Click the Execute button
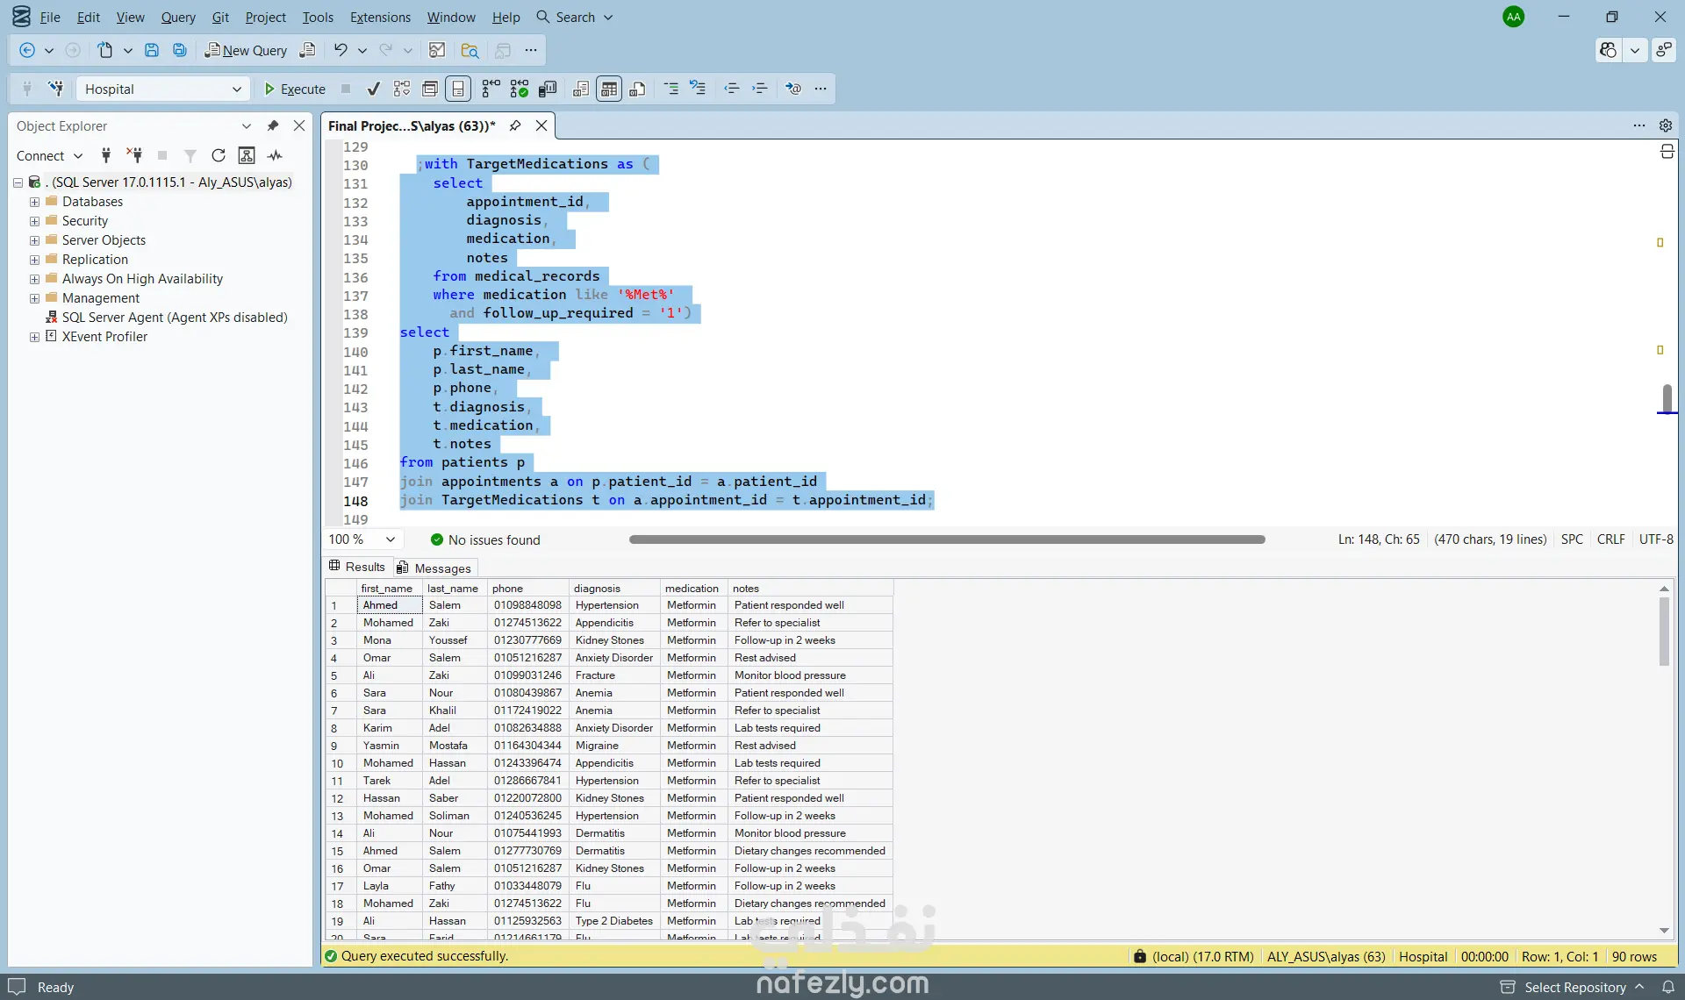Viewport: 1685px width, 1000px height. [x=295, y=89]
